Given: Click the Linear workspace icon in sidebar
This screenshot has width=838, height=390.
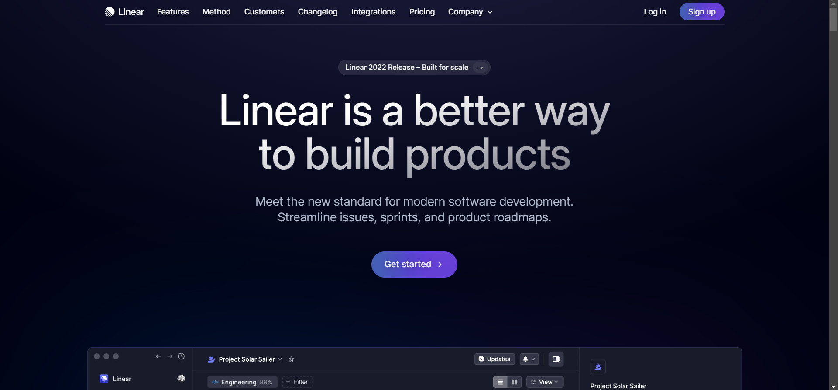Looking at the screenshot, I should pyautogui.click(x=104, y=379).
